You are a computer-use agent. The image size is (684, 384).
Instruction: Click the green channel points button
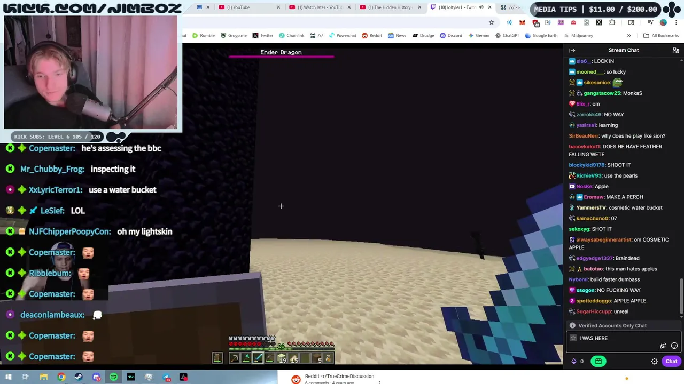tap(598, 361)
